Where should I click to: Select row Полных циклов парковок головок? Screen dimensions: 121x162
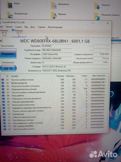[53, 111]
